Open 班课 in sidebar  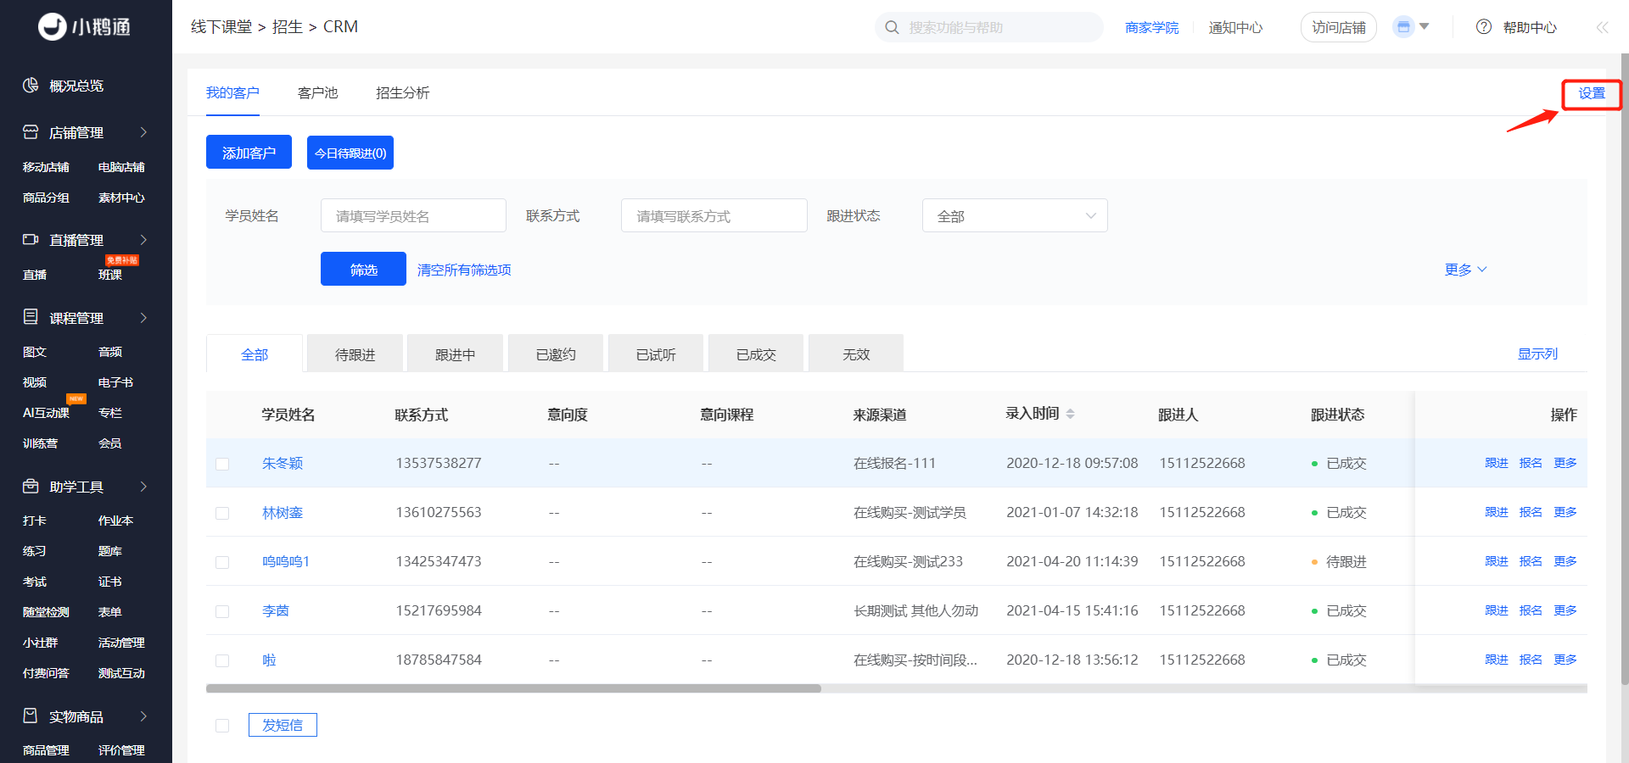110,274
